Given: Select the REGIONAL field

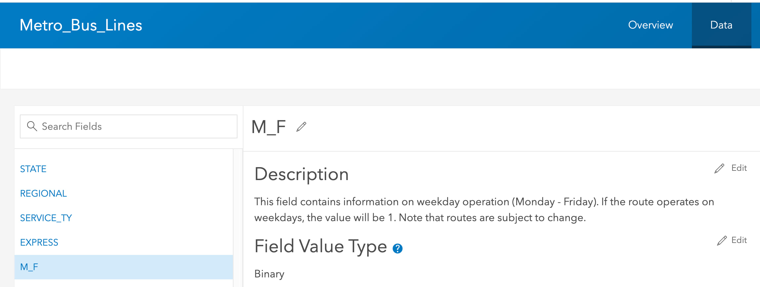Looking at the screenshot, I should (43, 193).
